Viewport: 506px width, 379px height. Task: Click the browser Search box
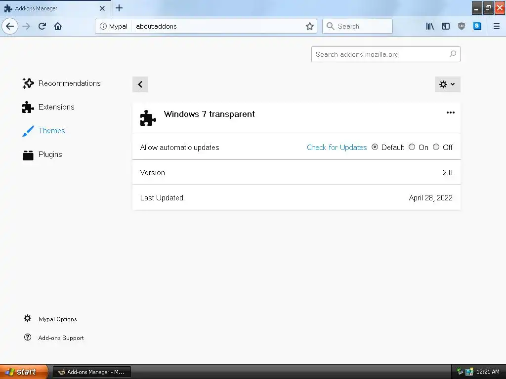click(358, 26)
